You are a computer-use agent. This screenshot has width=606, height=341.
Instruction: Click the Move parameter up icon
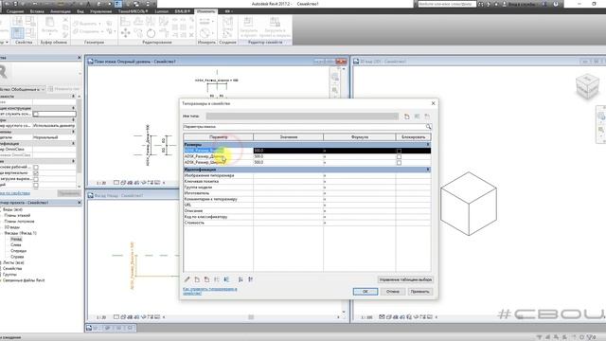(x=217, y=279)
